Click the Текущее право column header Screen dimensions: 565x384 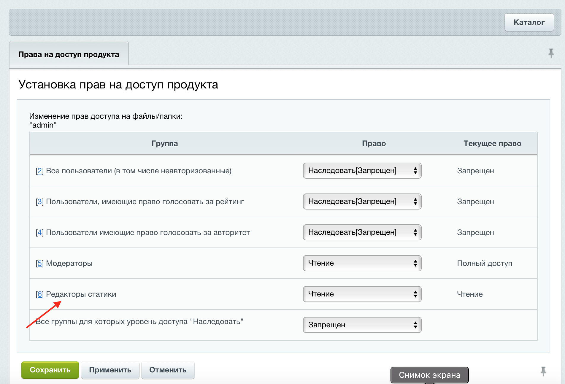point(492,144)
